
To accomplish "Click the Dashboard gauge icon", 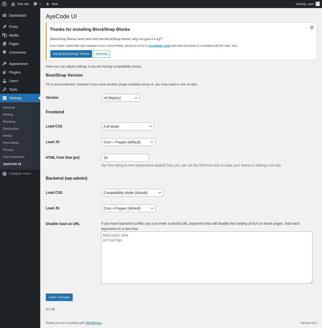I will [x=5, y=15].
